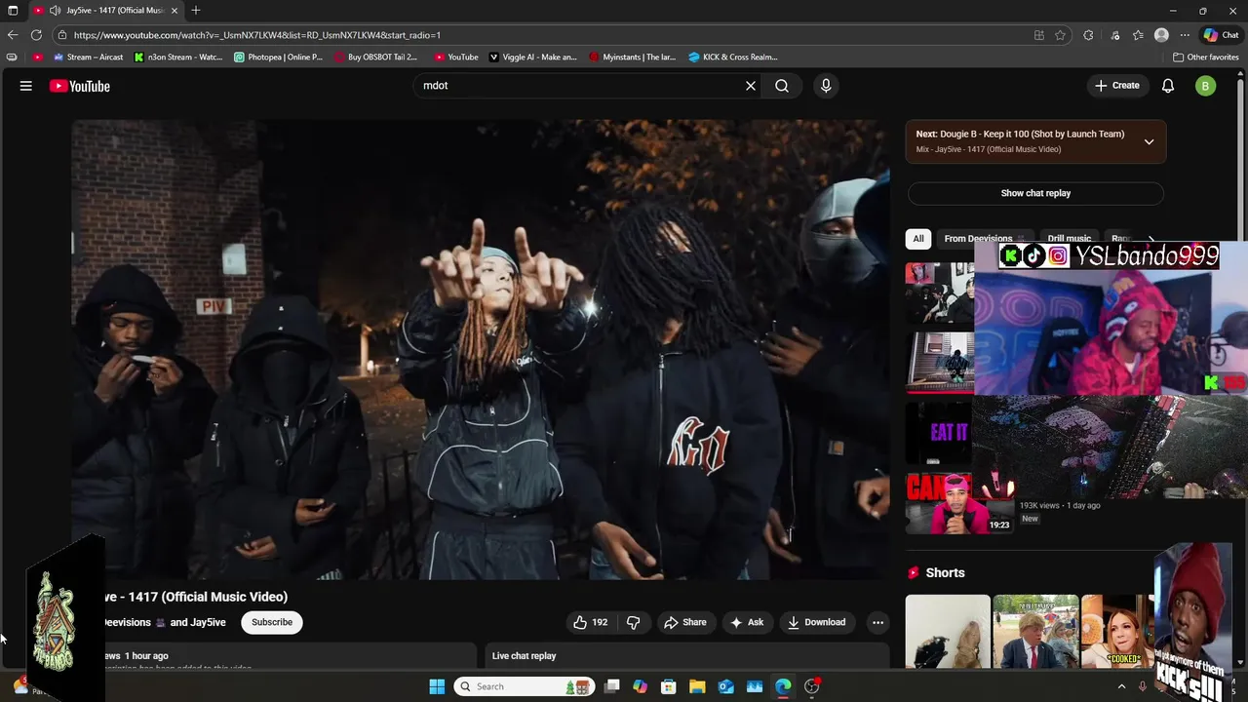This screenshot has width=1248, height=702.
Task: Open the Myinstants bookmark
Action: (632, 58)
